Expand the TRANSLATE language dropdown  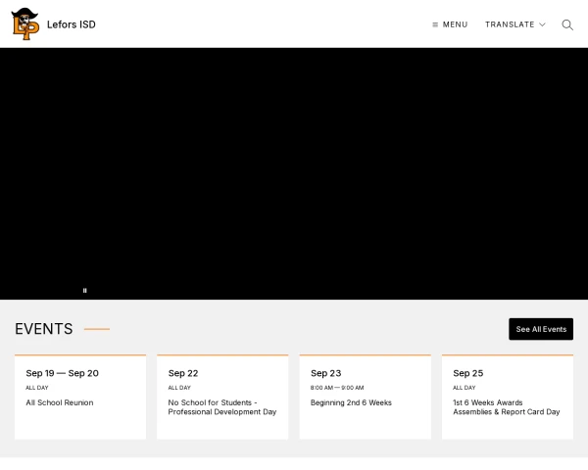pyautogui.click(x=514, y=24)
